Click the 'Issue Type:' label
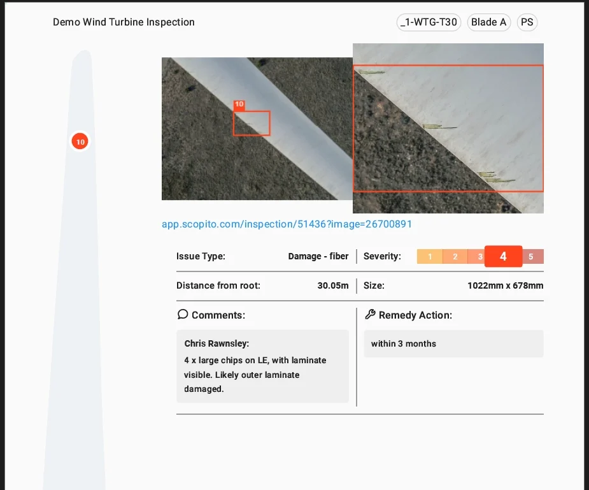 coord(201,256)
